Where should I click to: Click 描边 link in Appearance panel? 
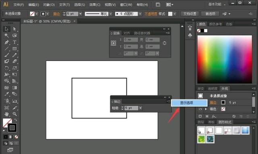[x=213, y=103]
